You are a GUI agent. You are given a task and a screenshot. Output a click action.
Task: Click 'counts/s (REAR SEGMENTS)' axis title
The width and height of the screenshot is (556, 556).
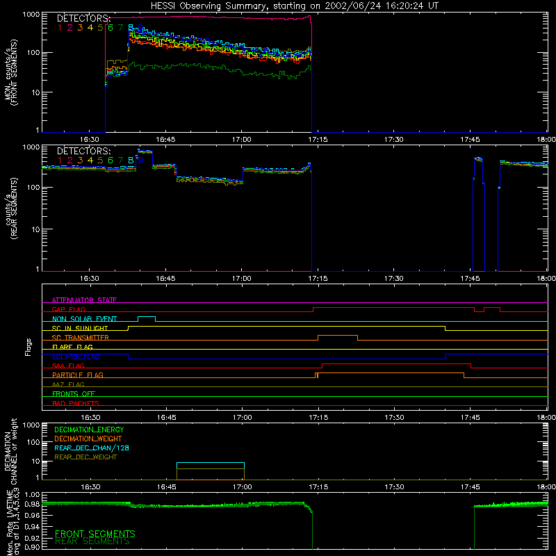coord(11,208)
